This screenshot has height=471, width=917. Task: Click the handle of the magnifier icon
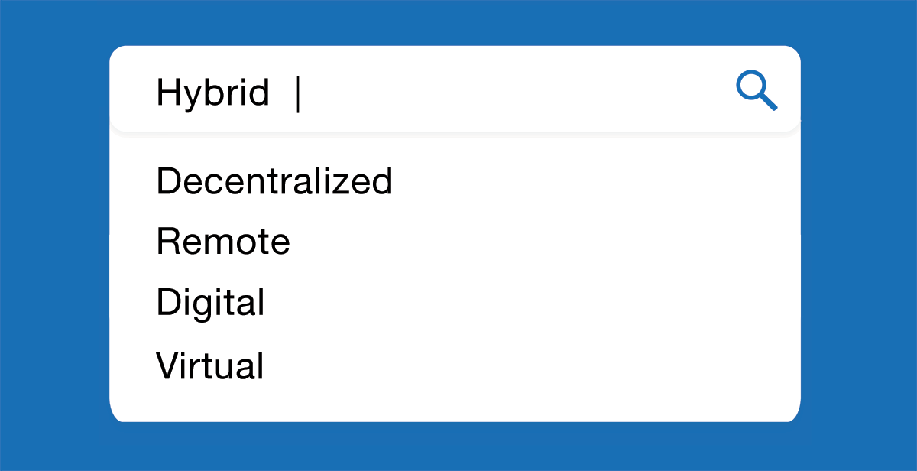[x=770, y=102]
